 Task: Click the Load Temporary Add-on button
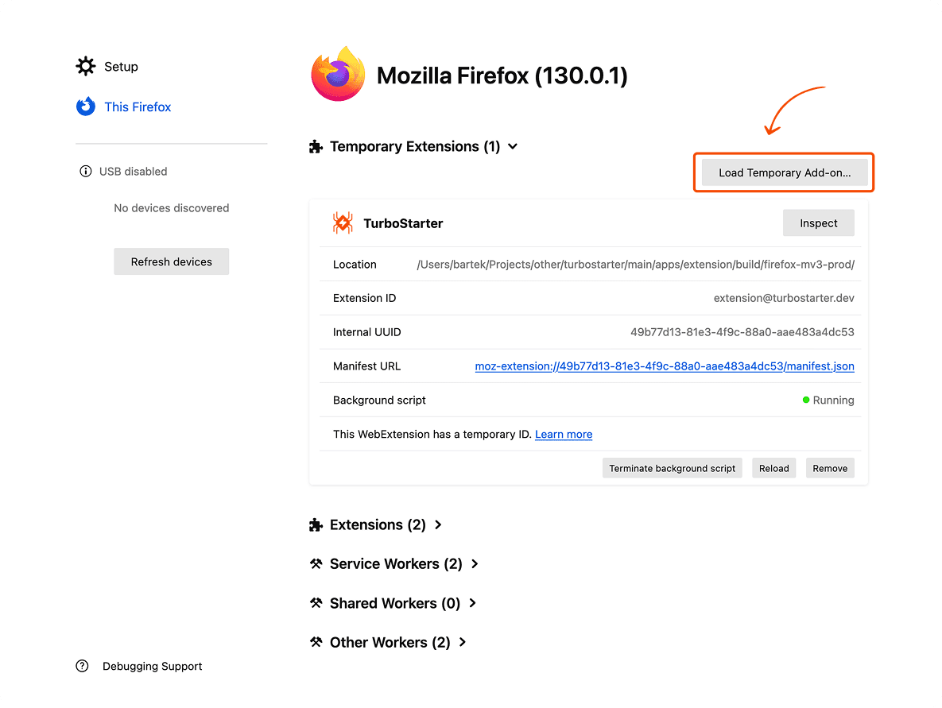click(x=783, y=172)
